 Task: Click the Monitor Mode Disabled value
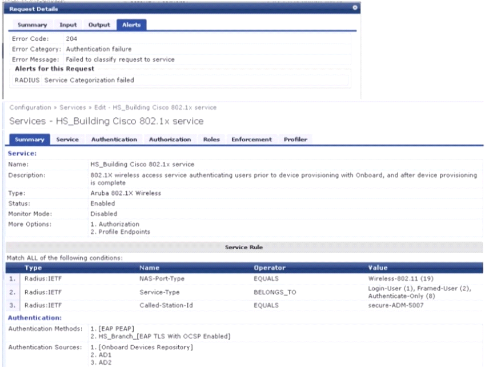[104, 214]
